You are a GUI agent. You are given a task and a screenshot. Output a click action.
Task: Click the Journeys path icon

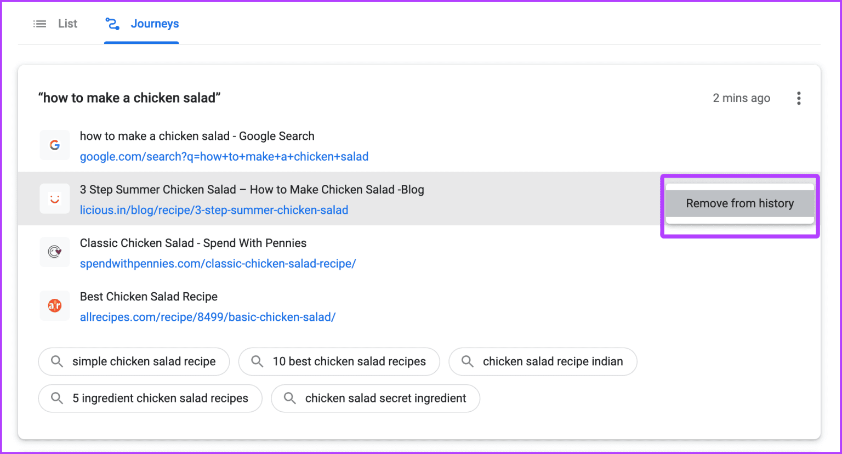pyautogui.click(x=112, y=24)
